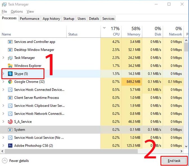Open the Startup tab
Image resolution: width=189 pixels, height=166 pixels.
[69, 19]
